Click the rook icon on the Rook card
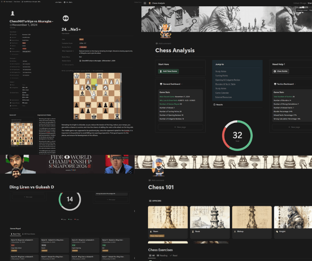The image size is (312, 261). [x=193, y=231]
